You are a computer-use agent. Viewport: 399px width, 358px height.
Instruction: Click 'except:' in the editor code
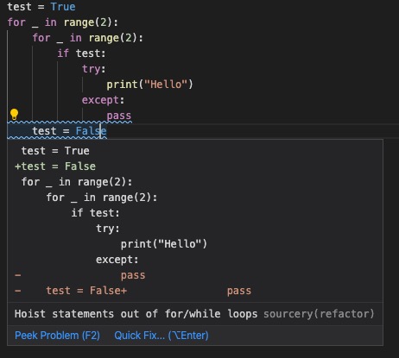click(x=103, y=100)
